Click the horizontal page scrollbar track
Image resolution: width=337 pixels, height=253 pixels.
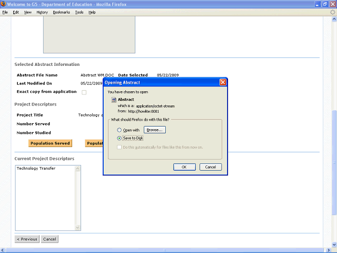165,250
